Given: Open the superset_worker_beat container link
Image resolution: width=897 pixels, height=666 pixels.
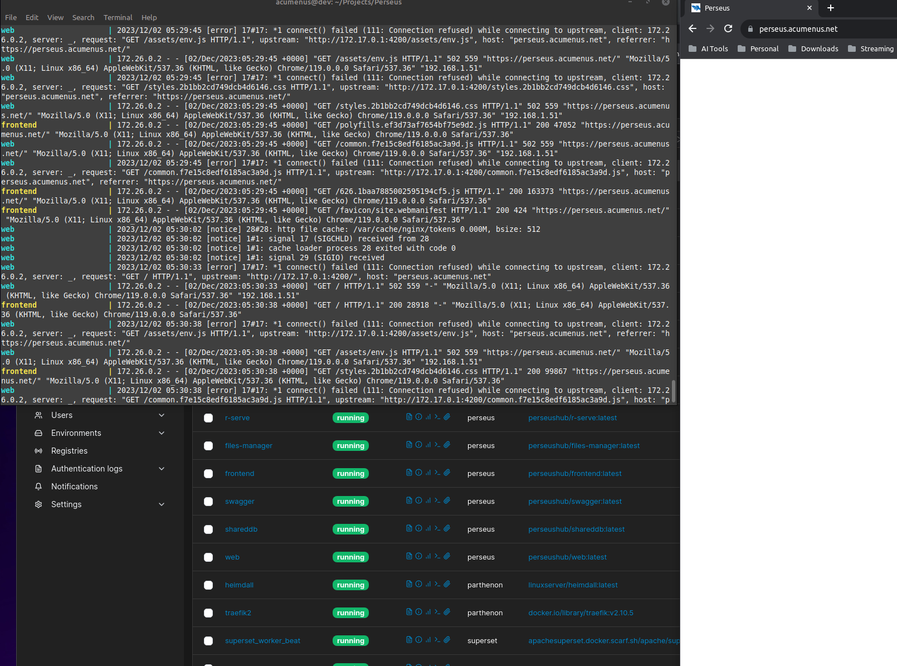Looking at the screenshot, I should tap(262, 641).
